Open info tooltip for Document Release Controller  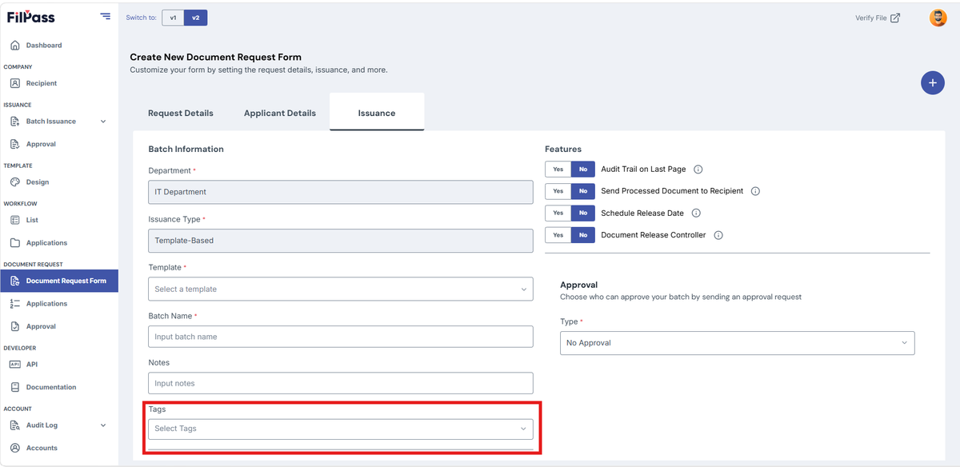click(718, 235)
